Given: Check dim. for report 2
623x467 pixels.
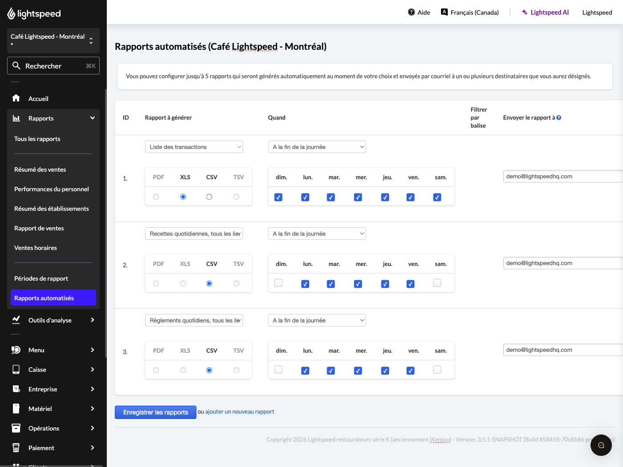Looking at the screenshot, I should coord(279,283).
